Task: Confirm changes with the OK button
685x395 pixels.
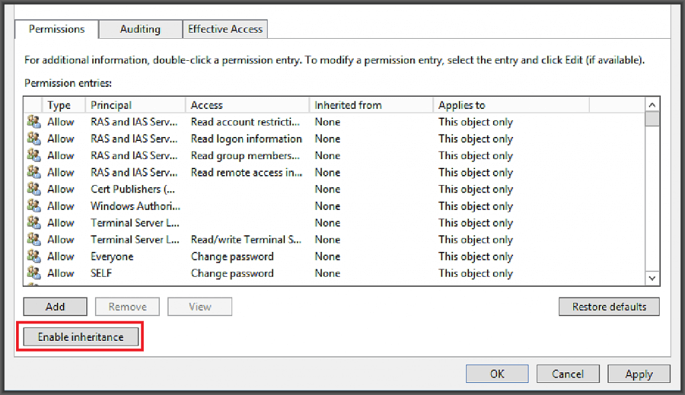Action: (x=496, y=373)
